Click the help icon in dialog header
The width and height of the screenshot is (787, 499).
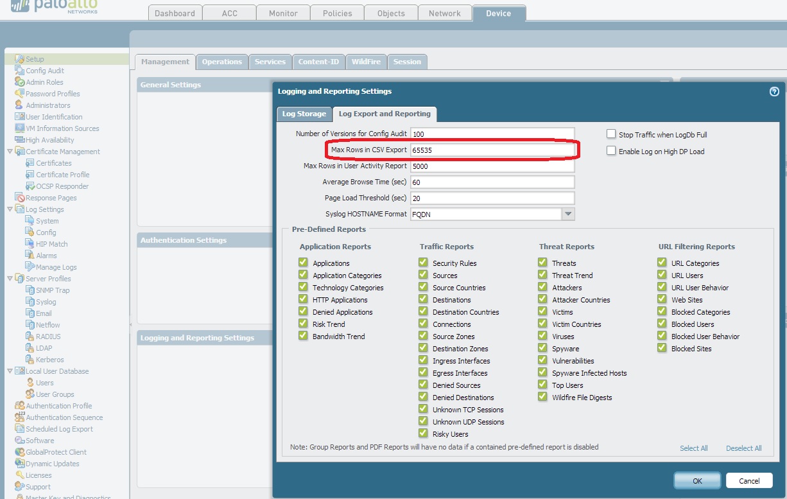tap(774, 92)
